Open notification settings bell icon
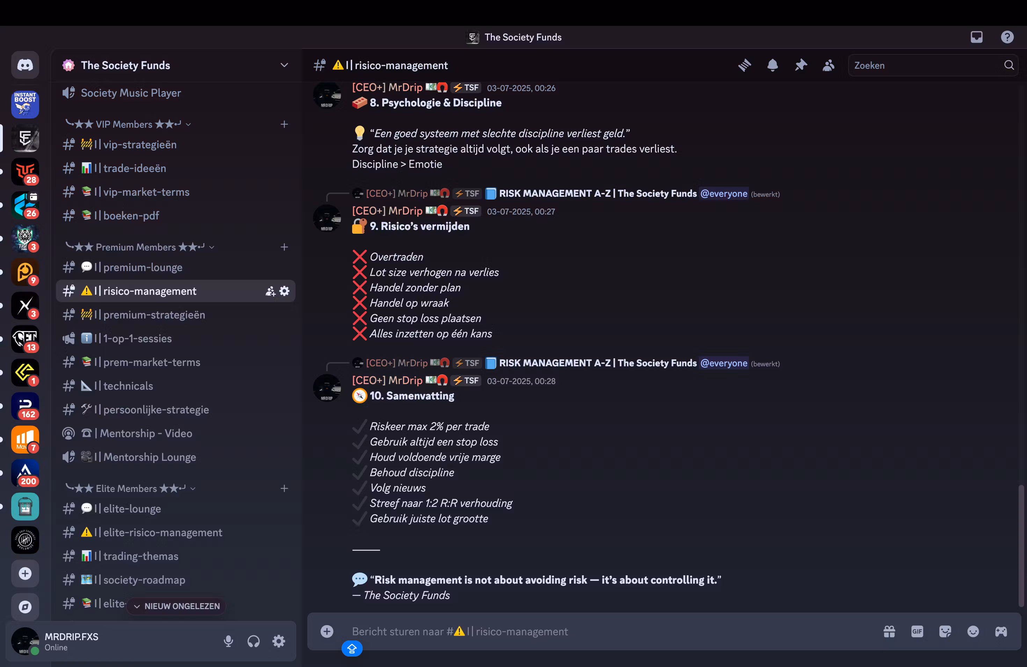This screenshot has height=667, width=1027. tap(772, 65)
